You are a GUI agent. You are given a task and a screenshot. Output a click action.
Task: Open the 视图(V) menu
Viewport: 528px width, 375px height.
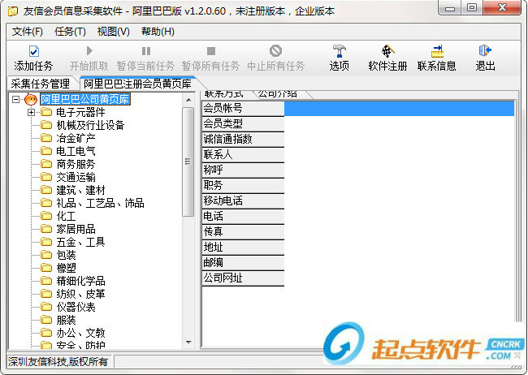point(113,32)
